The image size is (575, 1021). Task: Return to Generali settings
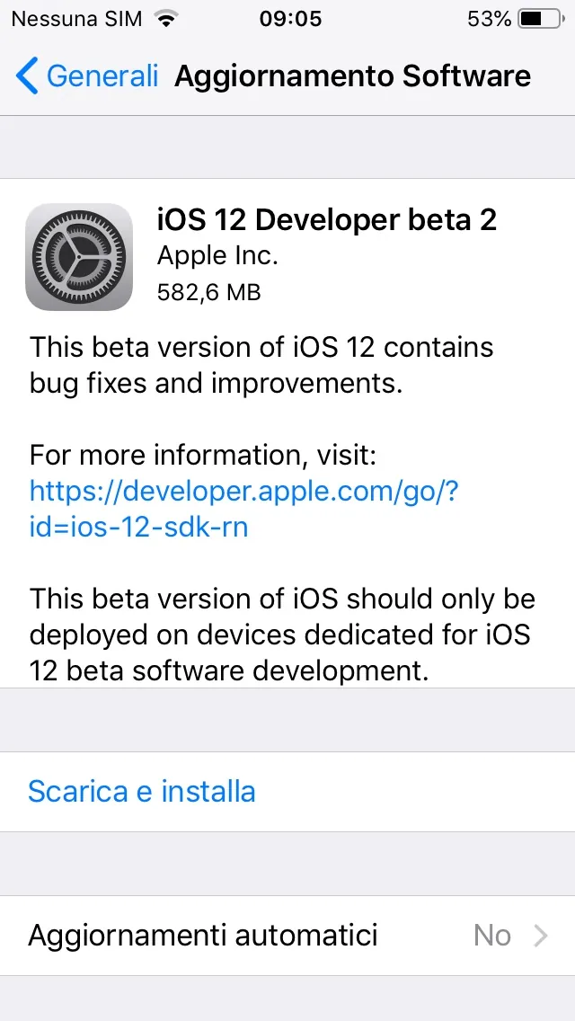click(90, 76)
